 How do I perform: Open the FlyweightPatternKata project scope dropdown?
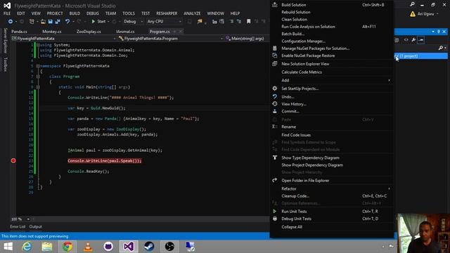click(x=64, y=39)
